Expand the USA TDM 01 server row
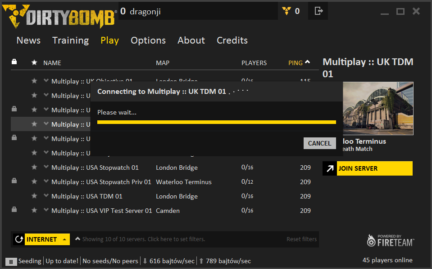Screen dimensions: 432x269 pos(46,196)
